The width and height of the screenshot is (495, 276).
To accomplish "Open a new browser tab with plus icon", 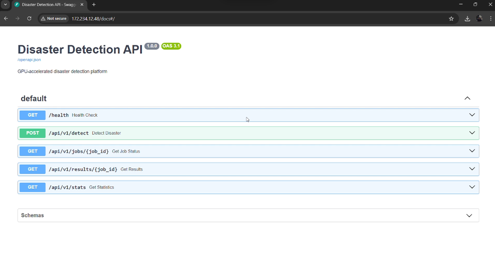I will tap(94, 5).
